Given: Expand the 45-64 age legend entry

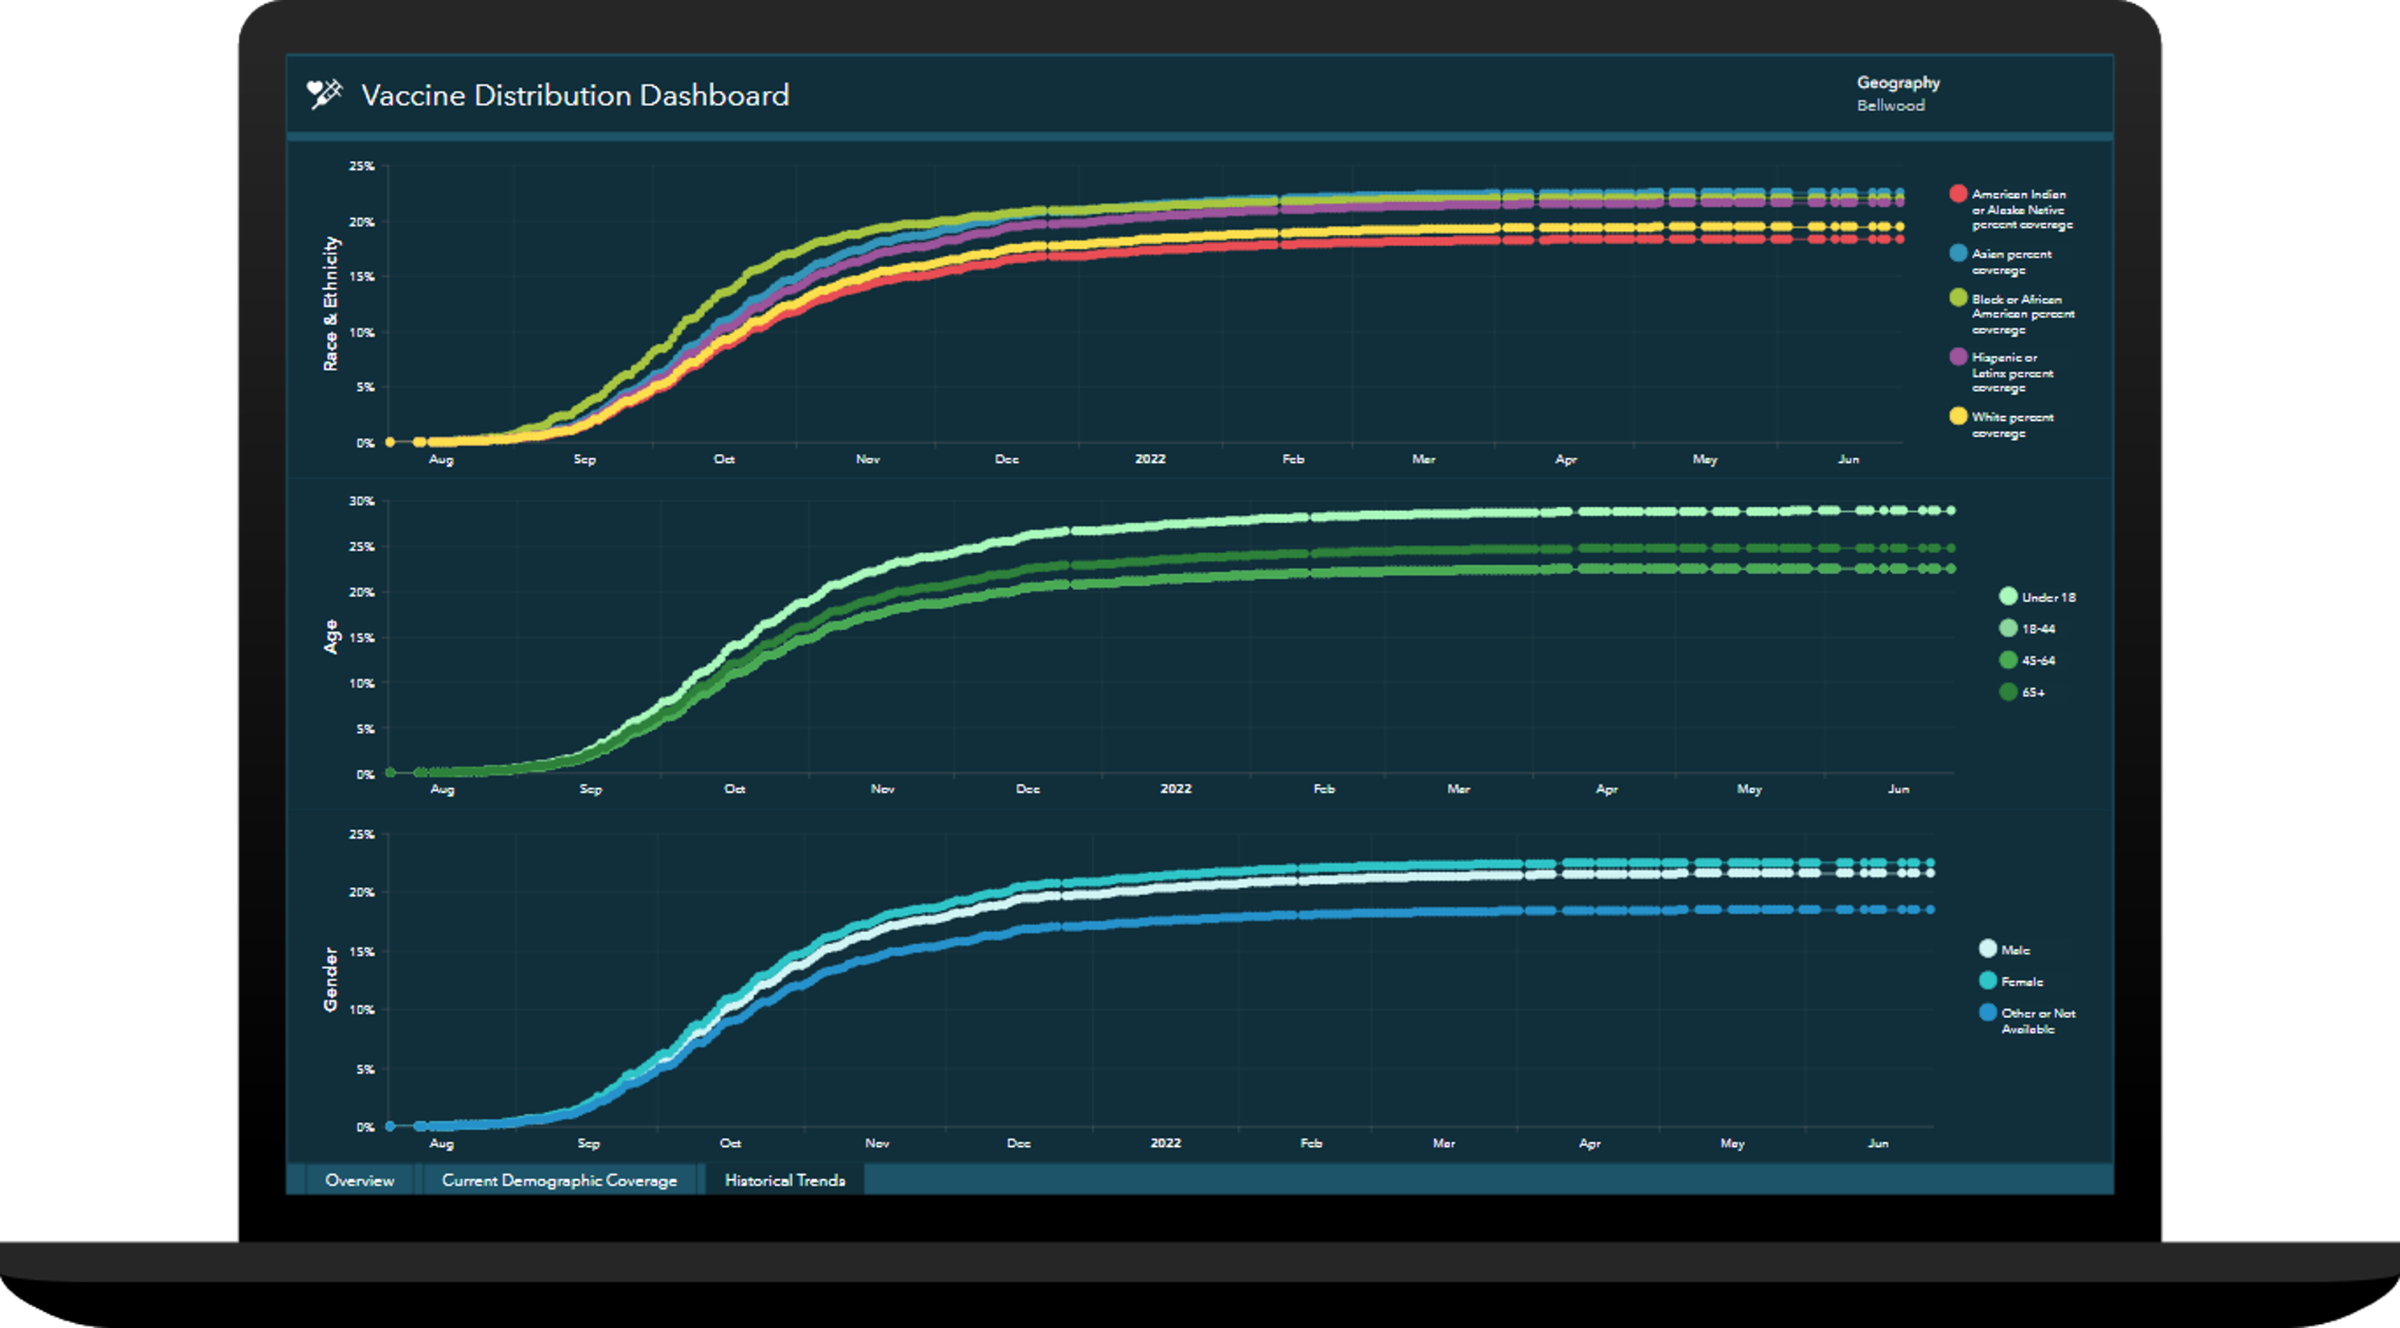Looking at the screenshot, I should click(2008, 660).
